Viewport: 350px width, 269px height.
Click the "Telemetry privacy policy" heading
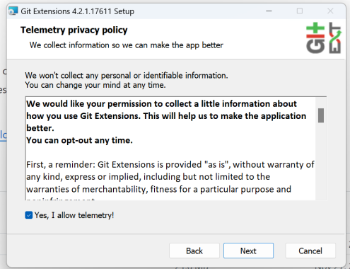[74, 30]
